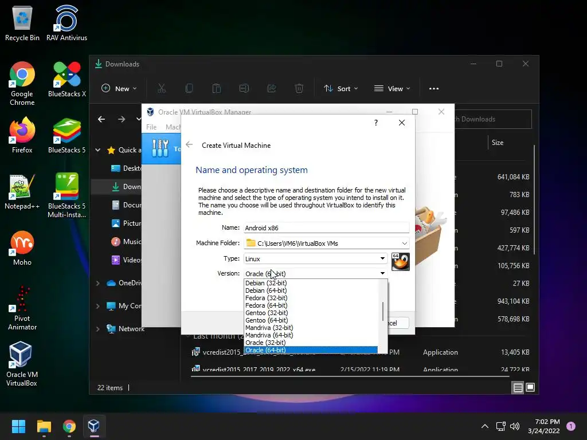The image size is (587, 440).
Task: Open Notepad++ desktop shortcut
Action: pyautogui.click(x=22, y=191)
